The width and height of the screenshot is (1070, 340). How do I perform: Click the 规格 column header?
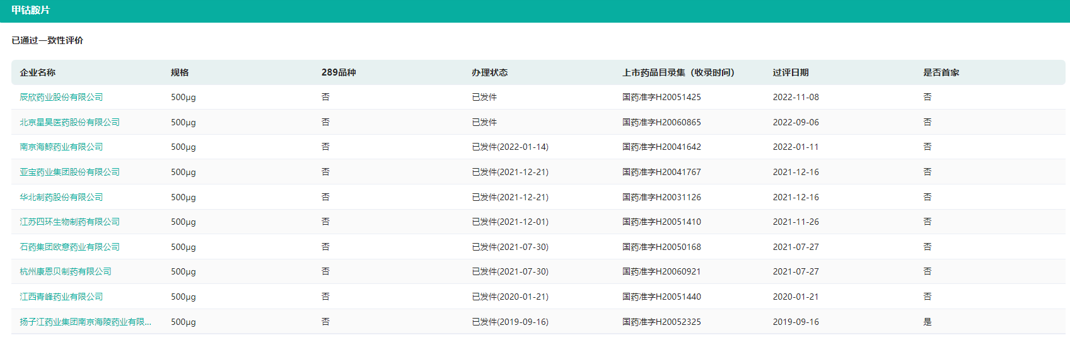click(180, 72)
